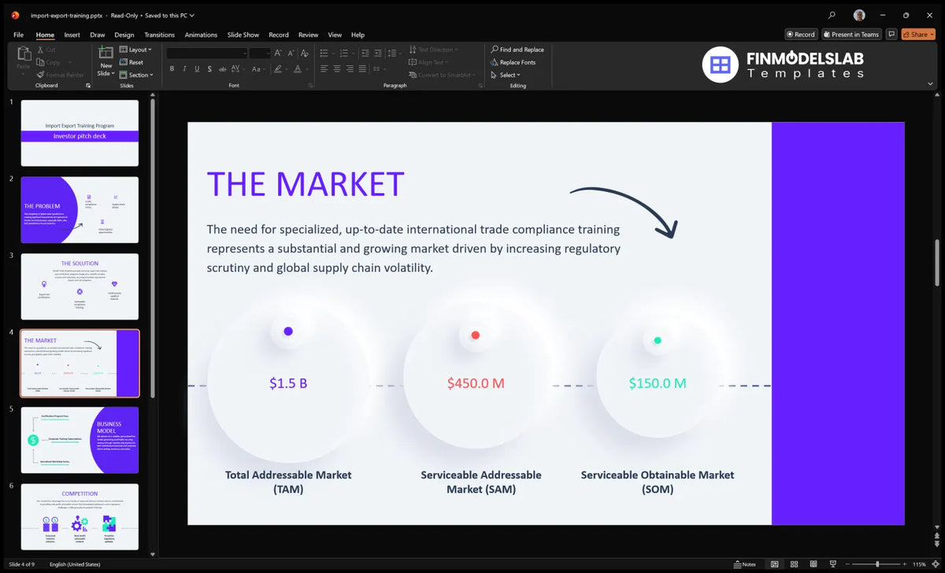The width and height of the screenshot is (945, 573).
Task: Click the Cut scissors icon
Action: (x=40, y=50)
